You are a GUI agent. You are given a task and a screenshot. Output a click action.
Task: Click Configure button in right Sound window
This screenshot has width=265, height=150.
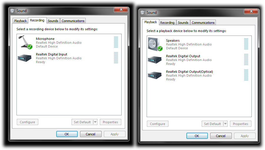point(158,124)
